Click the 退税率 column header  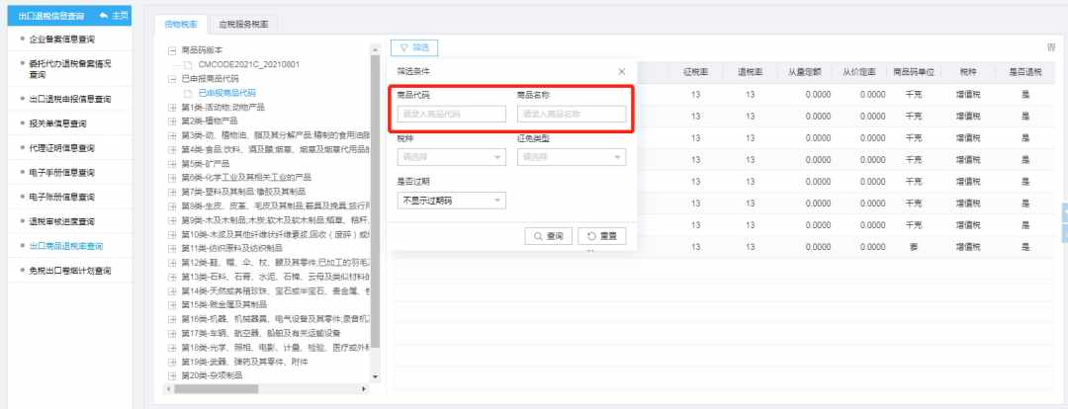click(750, 72)
